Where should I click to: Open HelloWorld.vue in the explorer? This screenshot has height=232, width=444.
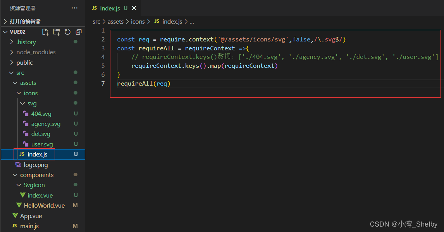44,206
